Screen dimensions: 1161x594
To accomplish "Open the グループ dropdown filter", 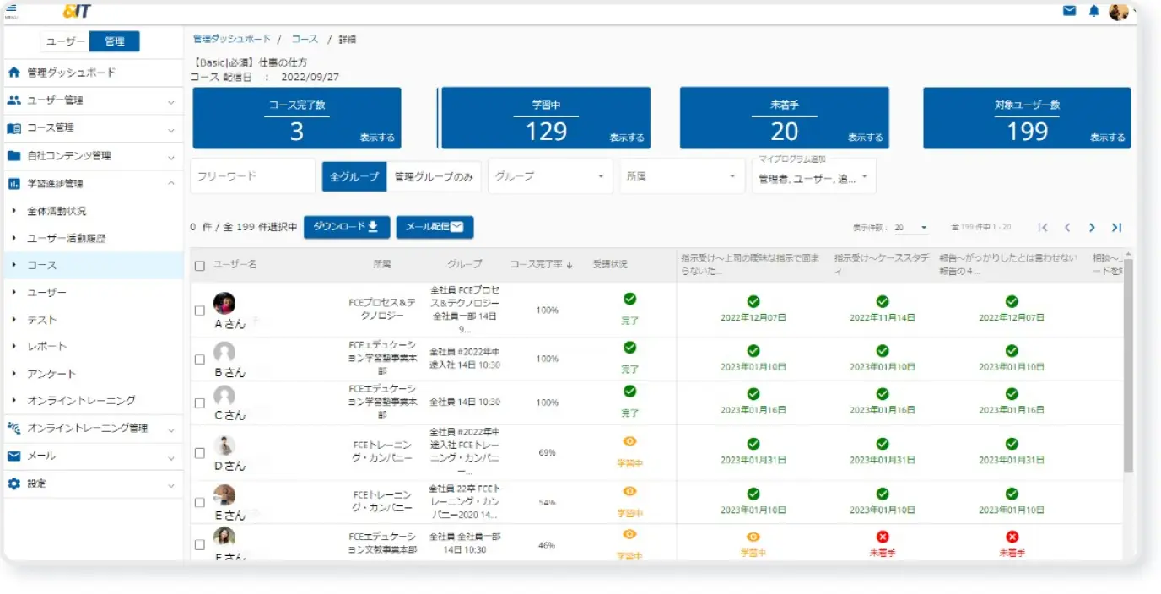I will (x=550, y=176).
